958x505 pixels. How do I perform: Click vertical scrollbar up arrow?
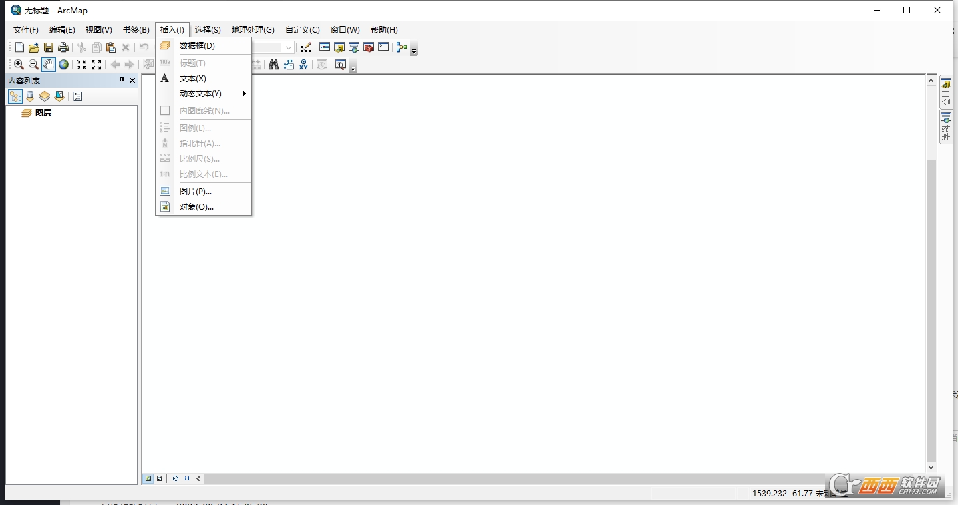(x=931, y=81)
